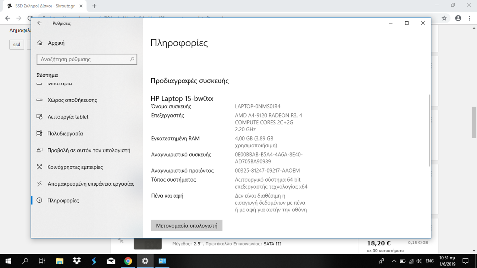The height and width of the screenshot is (268, 477).
Task: Go back using the Settings back arrow
Action: coord(40,23)
